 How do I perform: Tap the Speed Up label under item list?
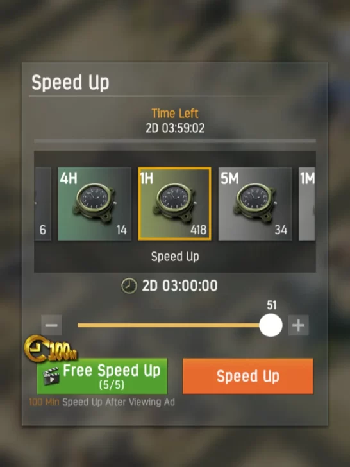[x=175, y=257]
